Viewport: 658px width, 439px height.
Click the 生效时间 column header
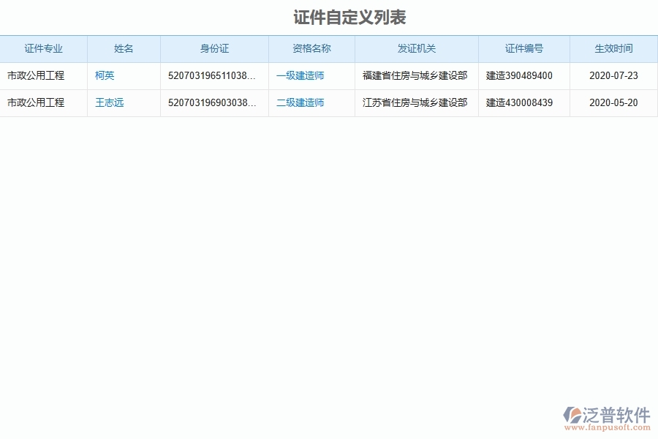pyautogui.click(x=613, y=48)
